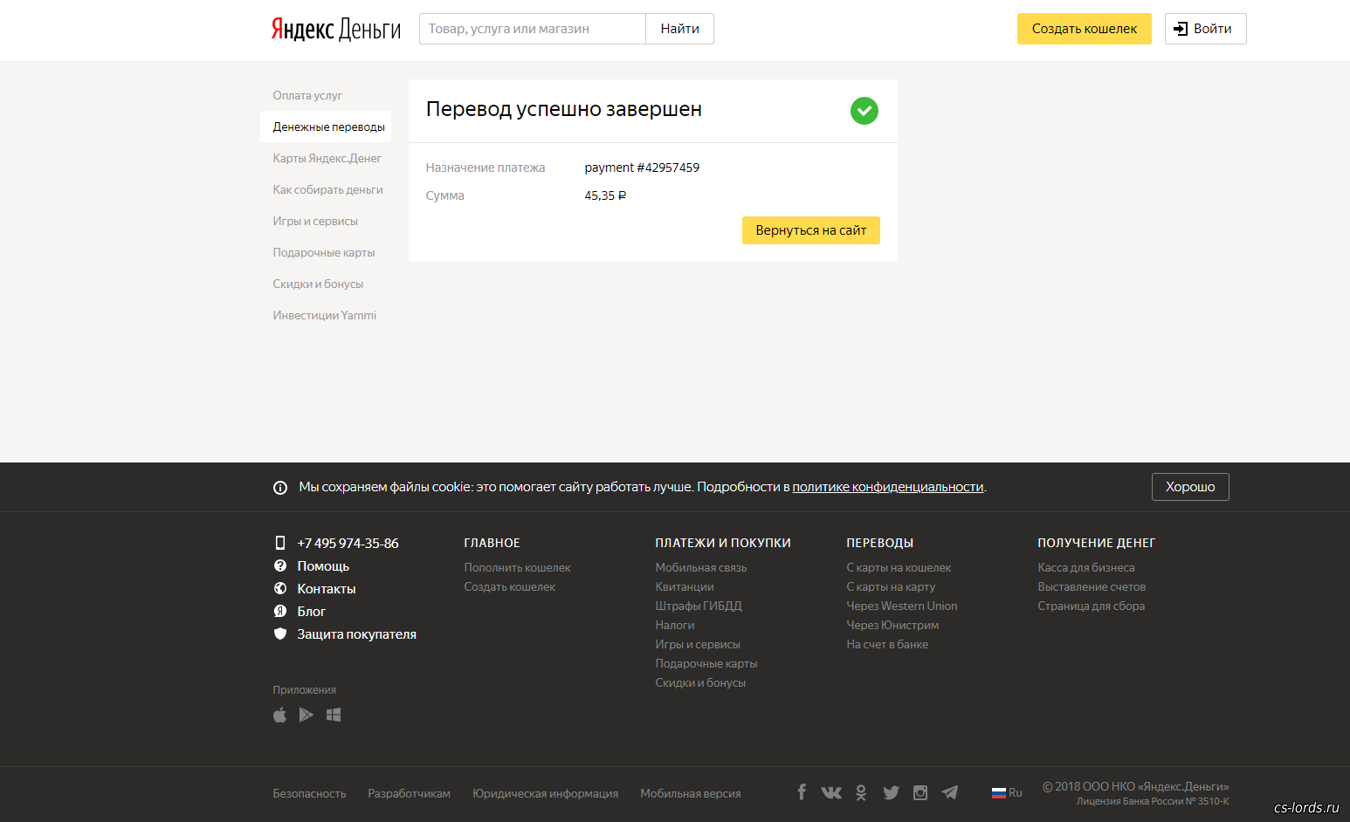Screen dimensions: 1350x822
Task: Open the Windows app icon
Action: point(334,715)
